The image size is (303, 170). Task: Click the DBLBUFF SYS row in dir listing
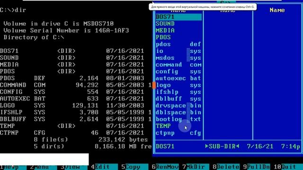(75, 119)
